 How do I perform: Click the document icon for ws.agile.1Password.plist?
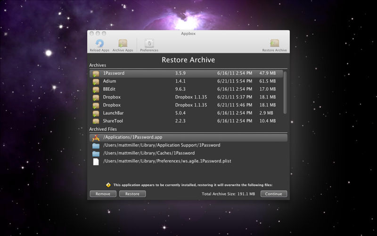click(96, 161)
